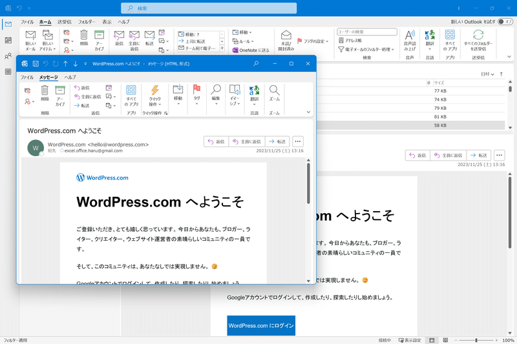Click Delete icon in message window ribbon
Screen dimensions: 517x344
(x=45, y=93)
